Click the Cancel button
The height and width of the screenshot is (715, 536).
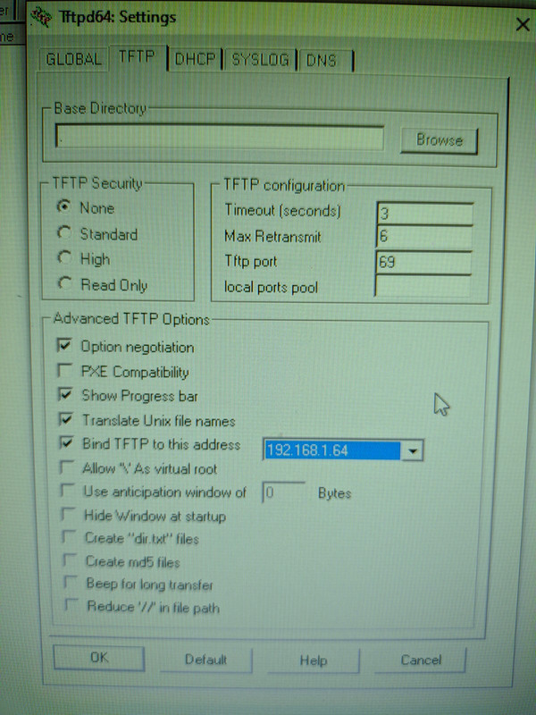point(420,660)
